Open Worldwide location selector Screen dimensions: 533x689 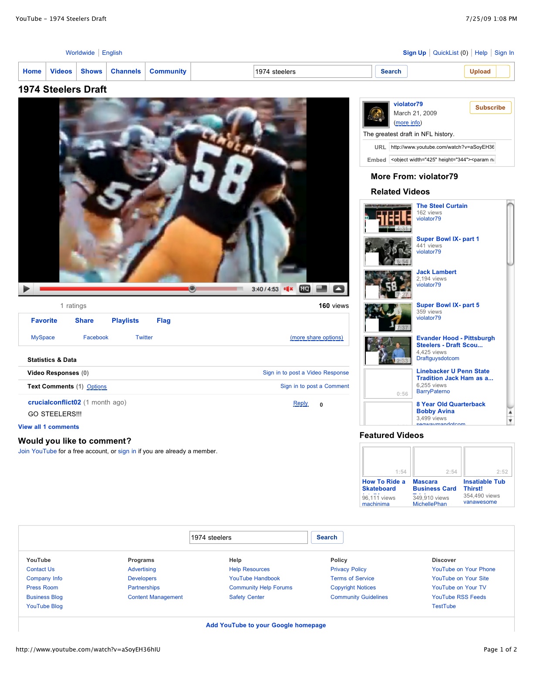click(x=80, y=53)
